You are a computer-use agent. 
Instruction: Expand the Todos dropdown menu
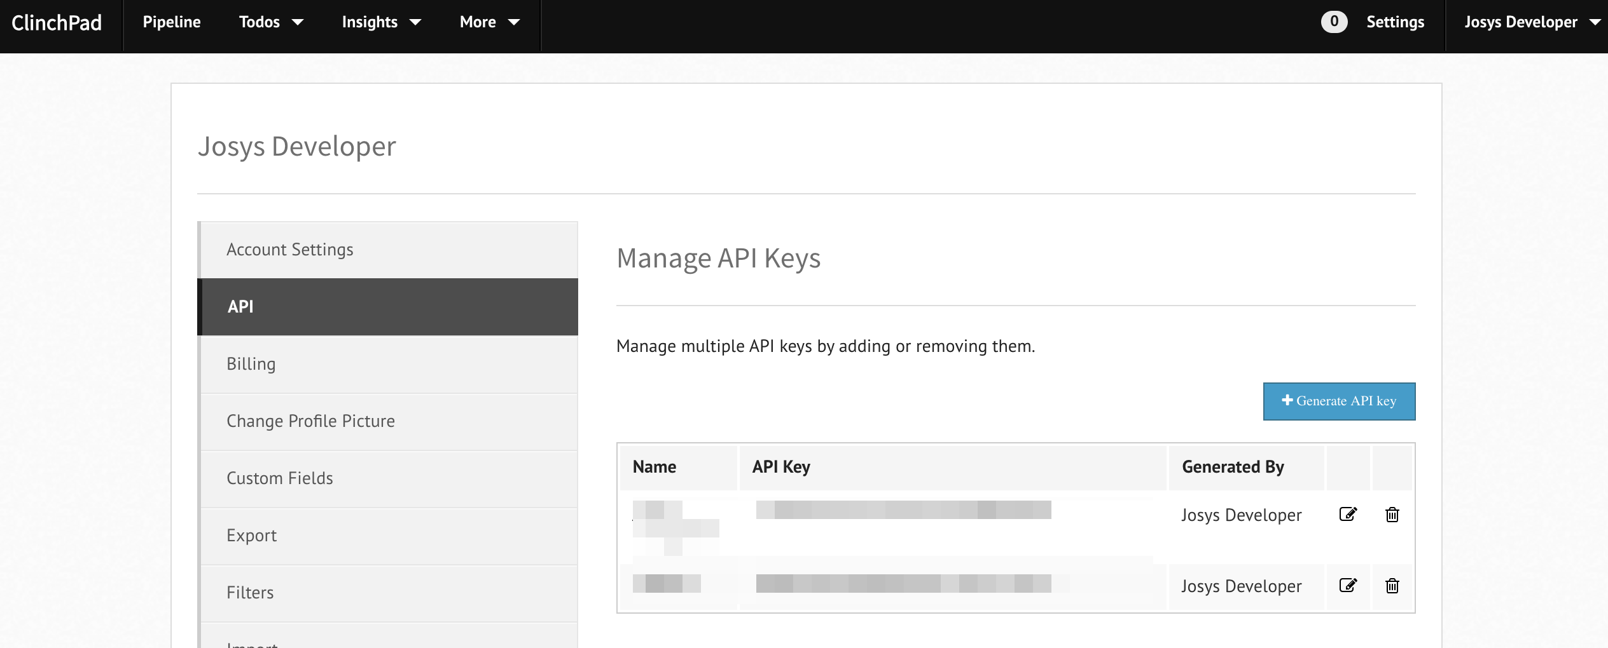coord(271,22)
